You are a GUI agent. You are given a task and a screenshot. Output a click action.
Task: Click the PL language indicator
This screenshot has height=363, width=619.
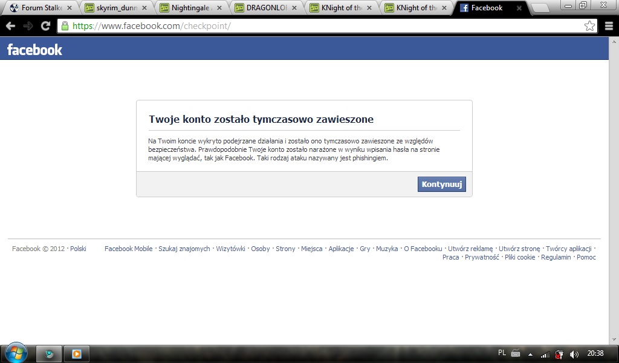point(502,353)
